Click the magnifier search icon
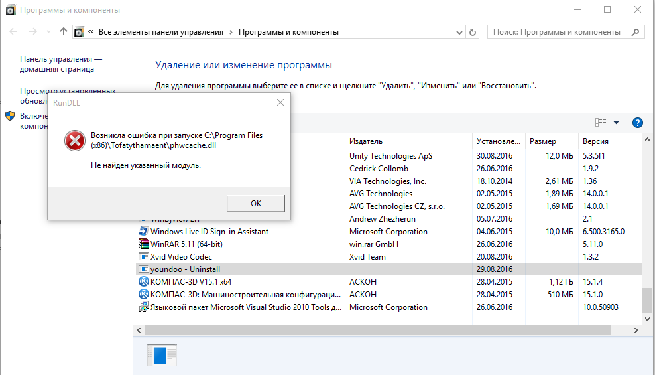Screen dimensions: 655x375 coord(635,32)
